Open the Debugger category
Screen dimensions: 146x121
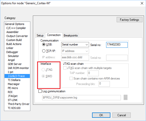pos(12,52)
